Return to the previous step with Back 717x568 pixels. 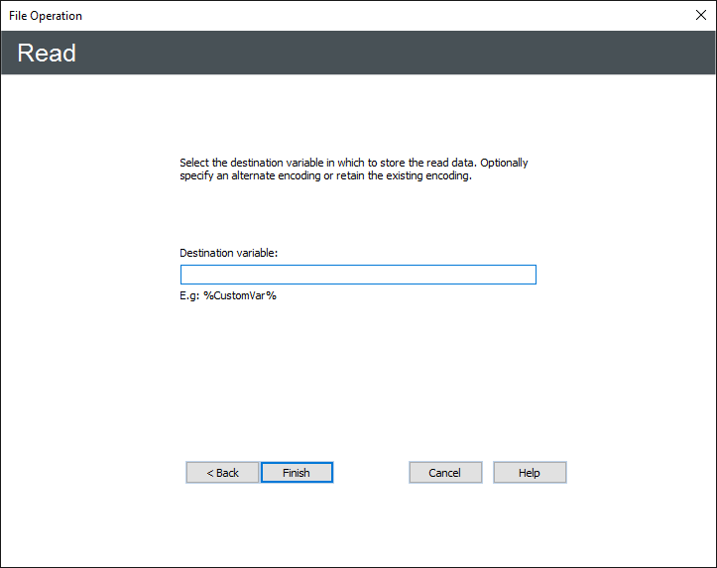click(x=222, y=473)
